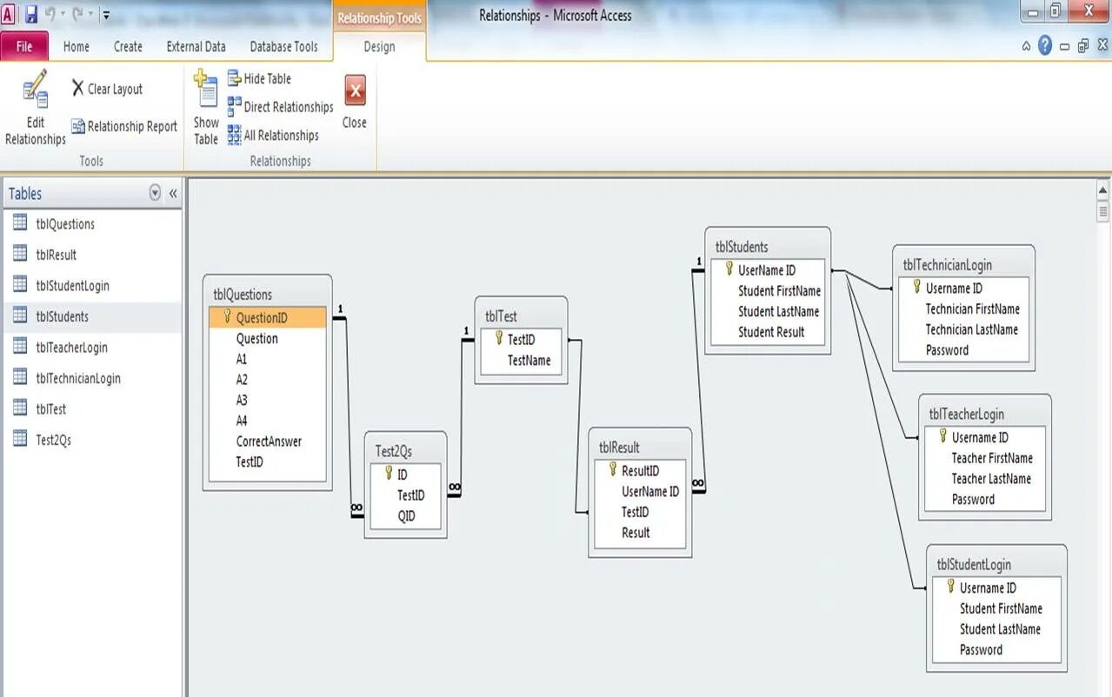This screenshot has height=697, width=1112.
Task: Switch to the Database Tools tab
Action: pyautogui.click(x=283, y=47)
